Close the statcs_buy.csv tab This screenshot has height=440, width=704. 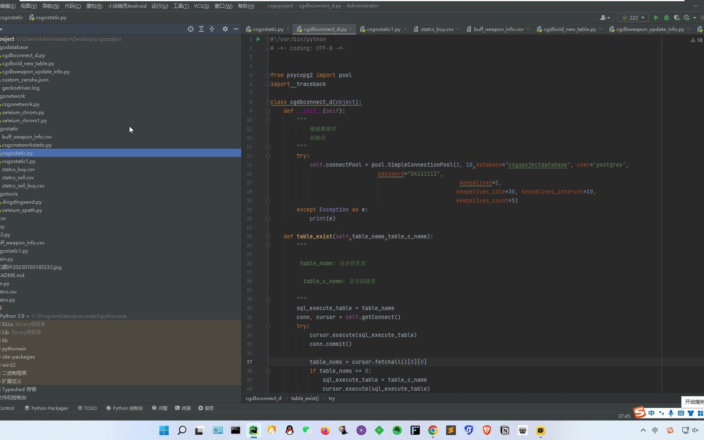(x=458, y=29)
